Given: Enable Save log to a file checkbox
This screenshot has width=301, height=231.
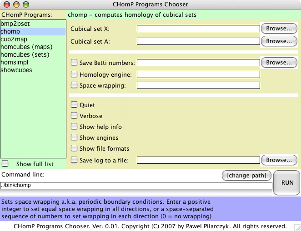Looking at the screenshot, I should [74, 160].
